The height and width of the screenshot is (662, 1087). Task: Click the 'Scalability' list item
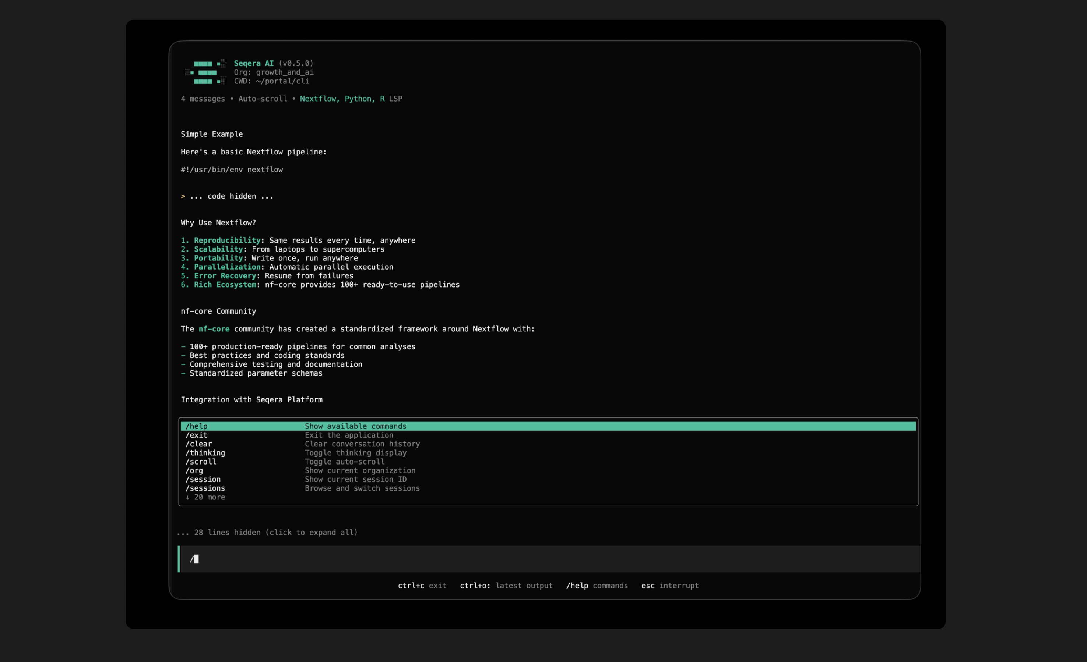(x=282, y=249)
